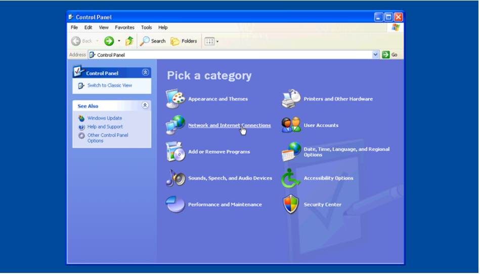Click the Windows Update icon in See Also
The height and width of the screenshot is (274, 480).
tap(81, 118)
